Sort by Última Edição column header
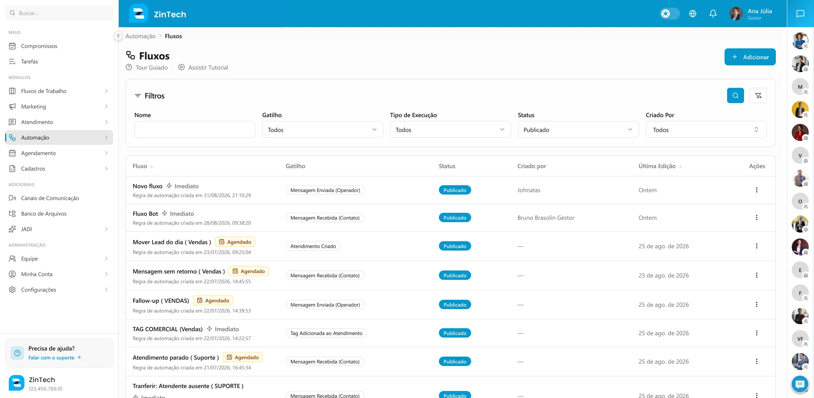The image size is (814, 398). coord(660,166)
